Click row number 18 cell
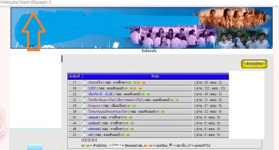 pos(74,88)
